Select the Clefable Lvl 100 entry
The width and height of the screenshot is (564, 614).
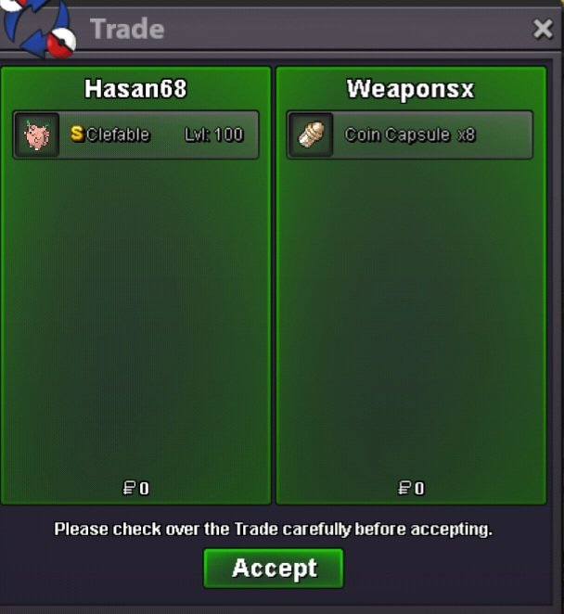tap(136, 135)
